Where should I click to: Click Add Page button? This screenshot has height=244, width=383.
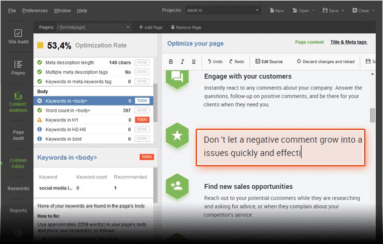(151, 27)
